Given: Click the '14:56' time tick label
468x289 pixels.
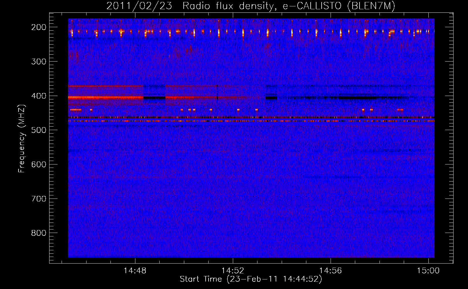Looking at the screenshot, I should point(331,271).
